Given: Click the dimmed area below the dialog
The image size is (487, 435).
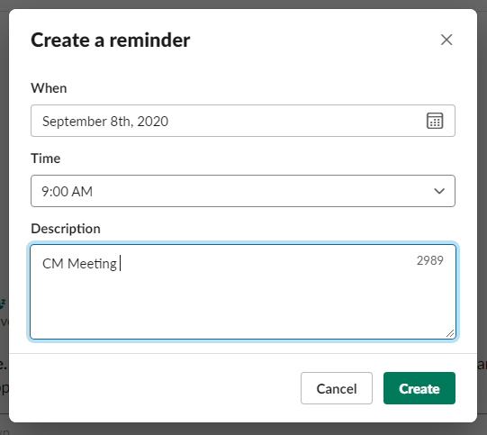Looking at the screenshot, I should (243, 429).
